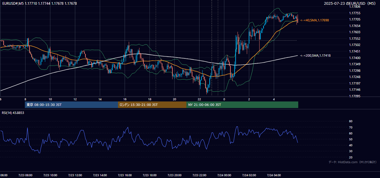Click price axis label 1.17095
This screenshot has height=178, width=380.
coord(354,96)
